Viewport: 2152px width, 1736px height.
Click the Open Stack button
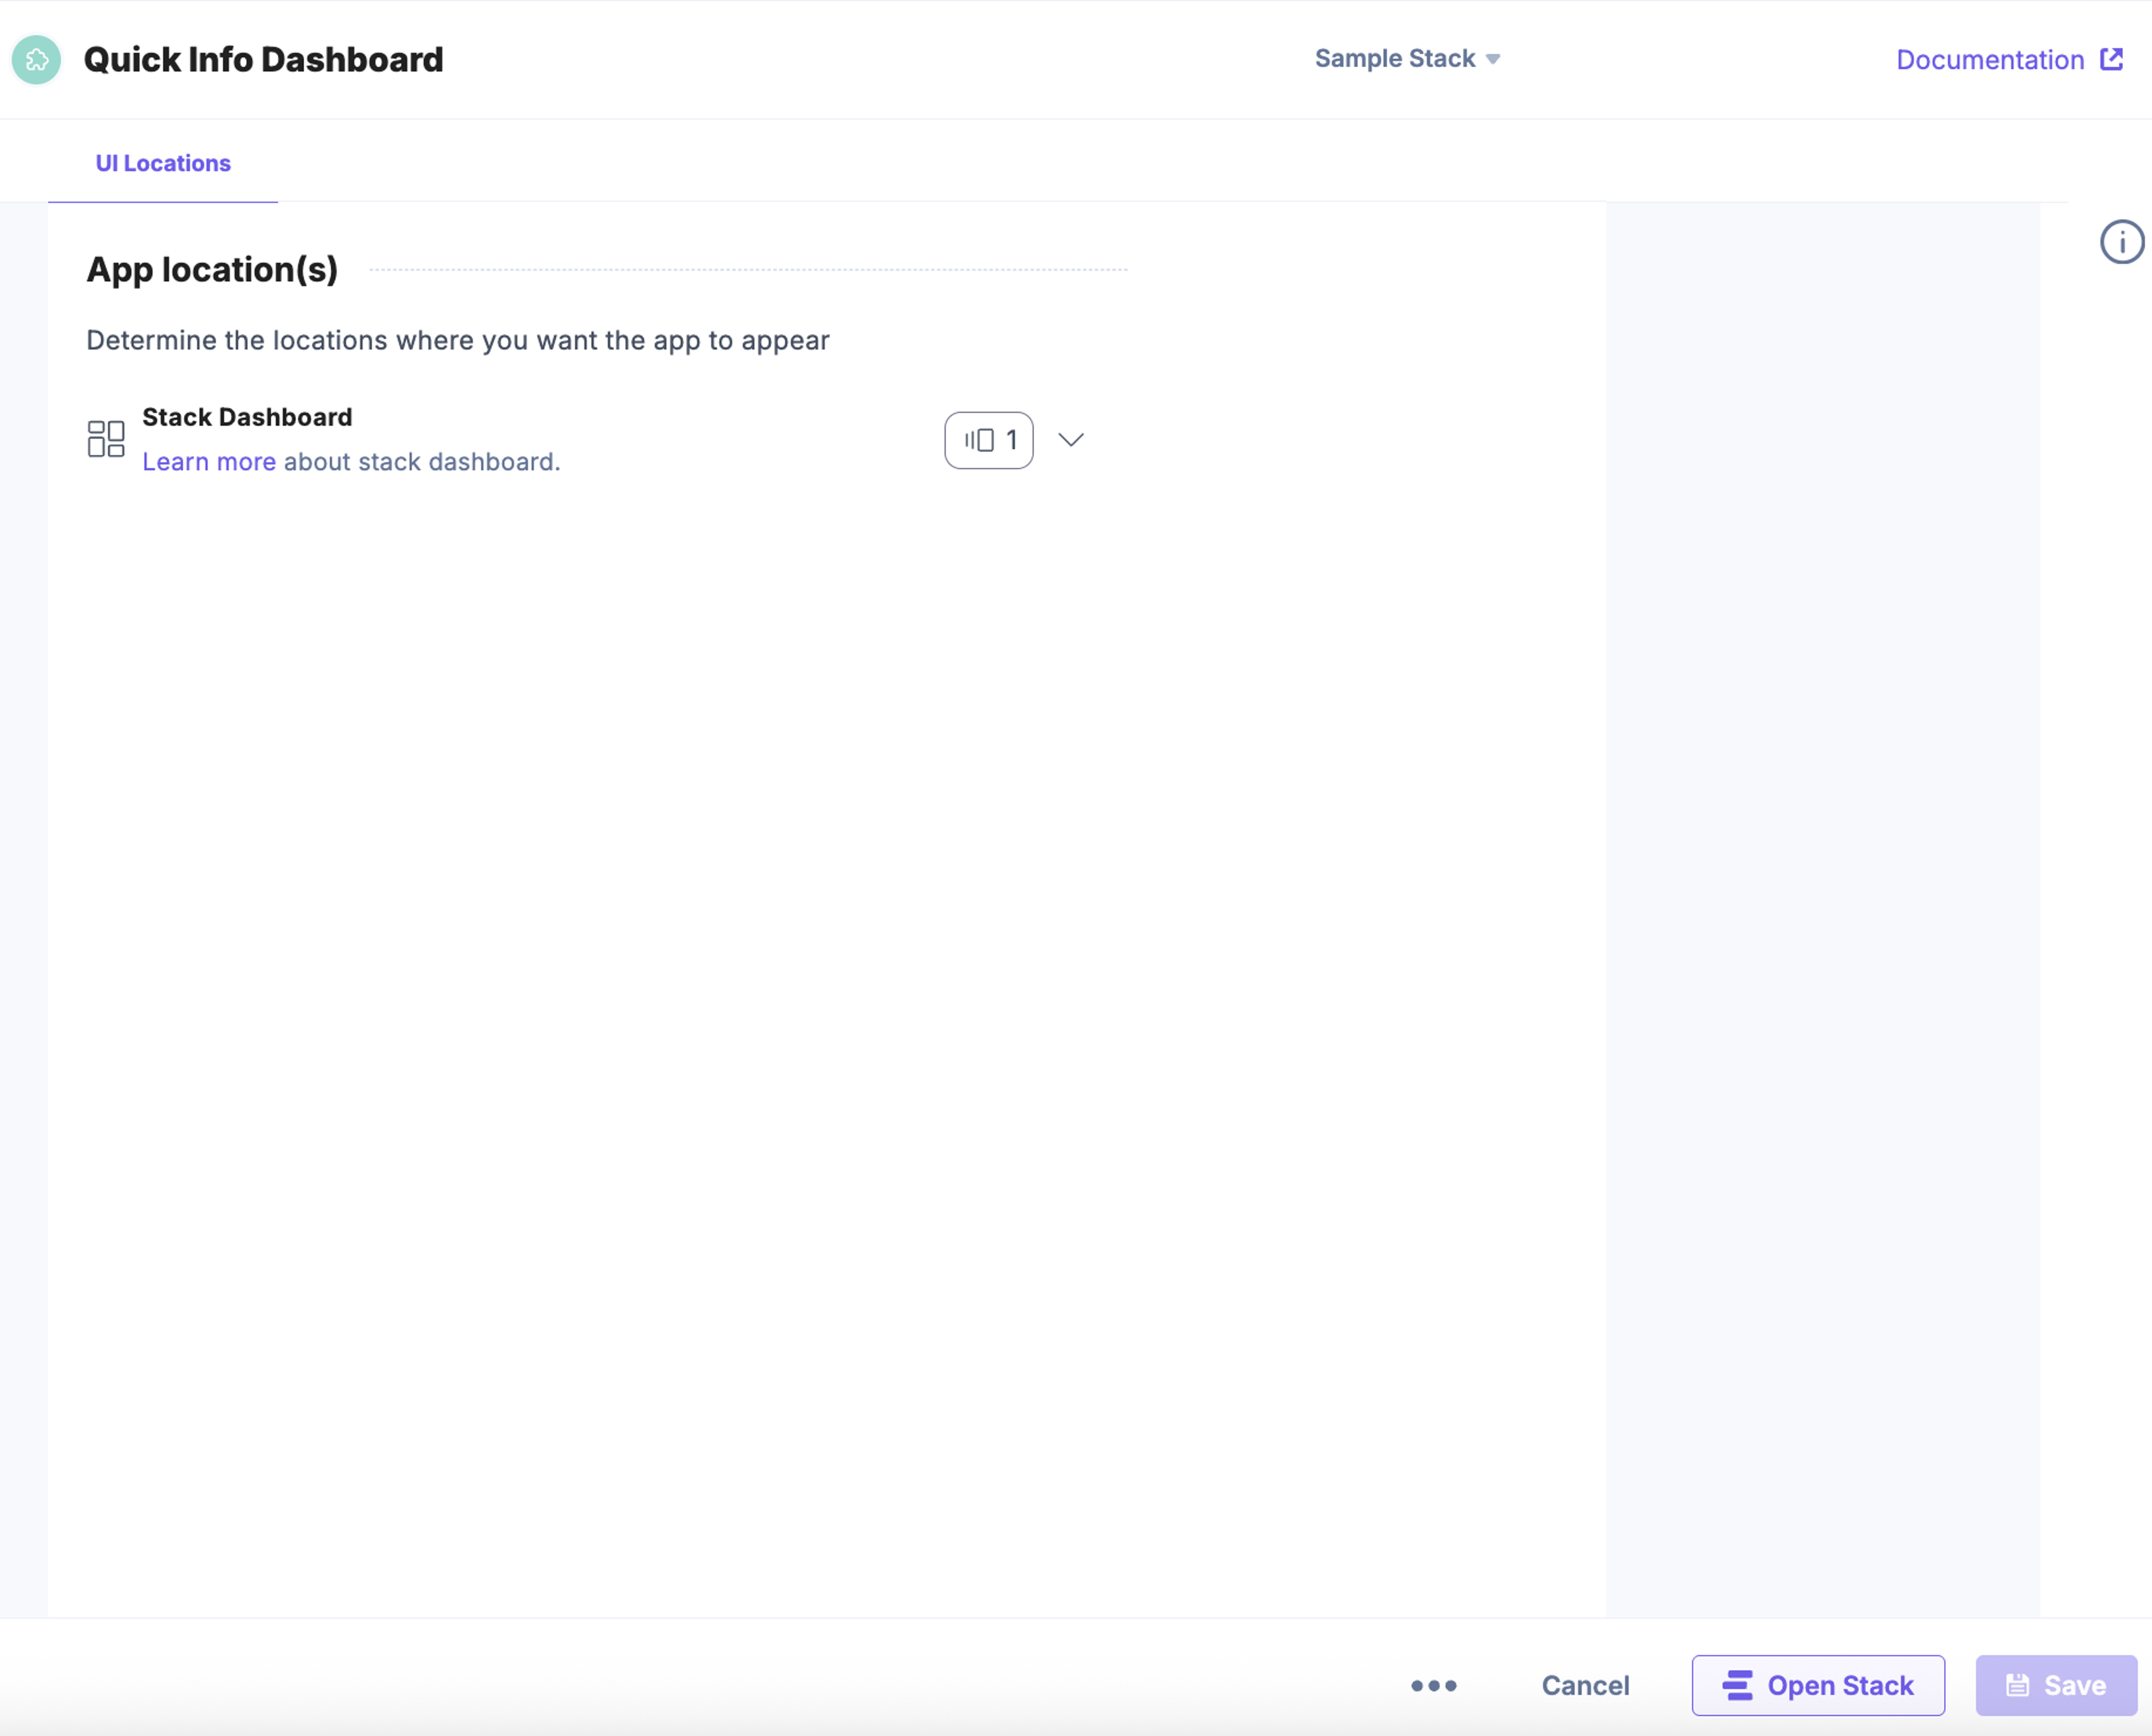click(1818, 1685)
